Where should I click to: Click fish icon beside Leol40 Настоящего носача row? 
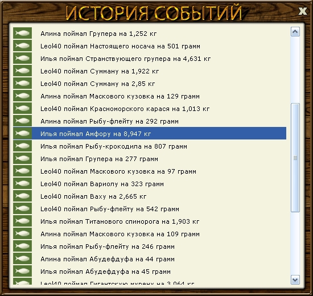point(22,46)
